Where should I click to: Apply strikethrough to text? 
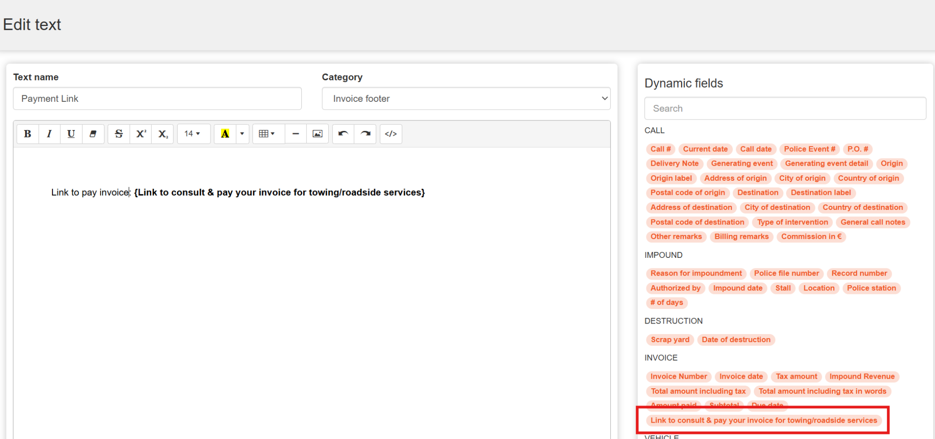click(119, 134)
